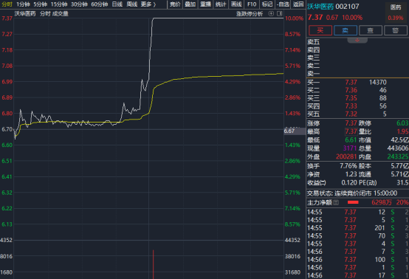This screenshot has width=409, height=279.
Task: Remove stock via -自选 button
Action: click(283, 4)
